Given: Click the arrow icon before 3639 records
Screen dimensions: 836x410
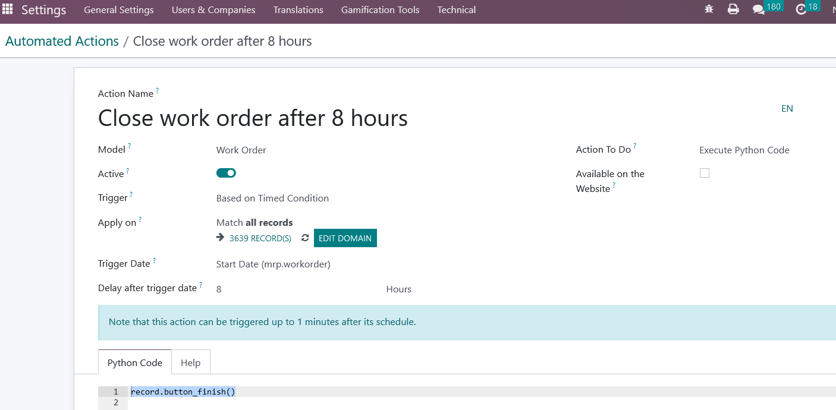Looking at the screenshot, I should click(x=220, y=238).
